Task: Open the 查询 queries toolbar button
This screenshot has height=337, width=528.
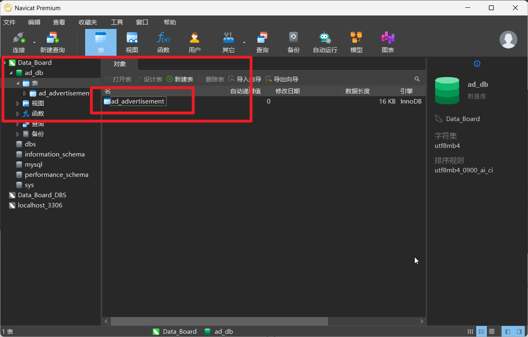Action: [x=262, y=42]
